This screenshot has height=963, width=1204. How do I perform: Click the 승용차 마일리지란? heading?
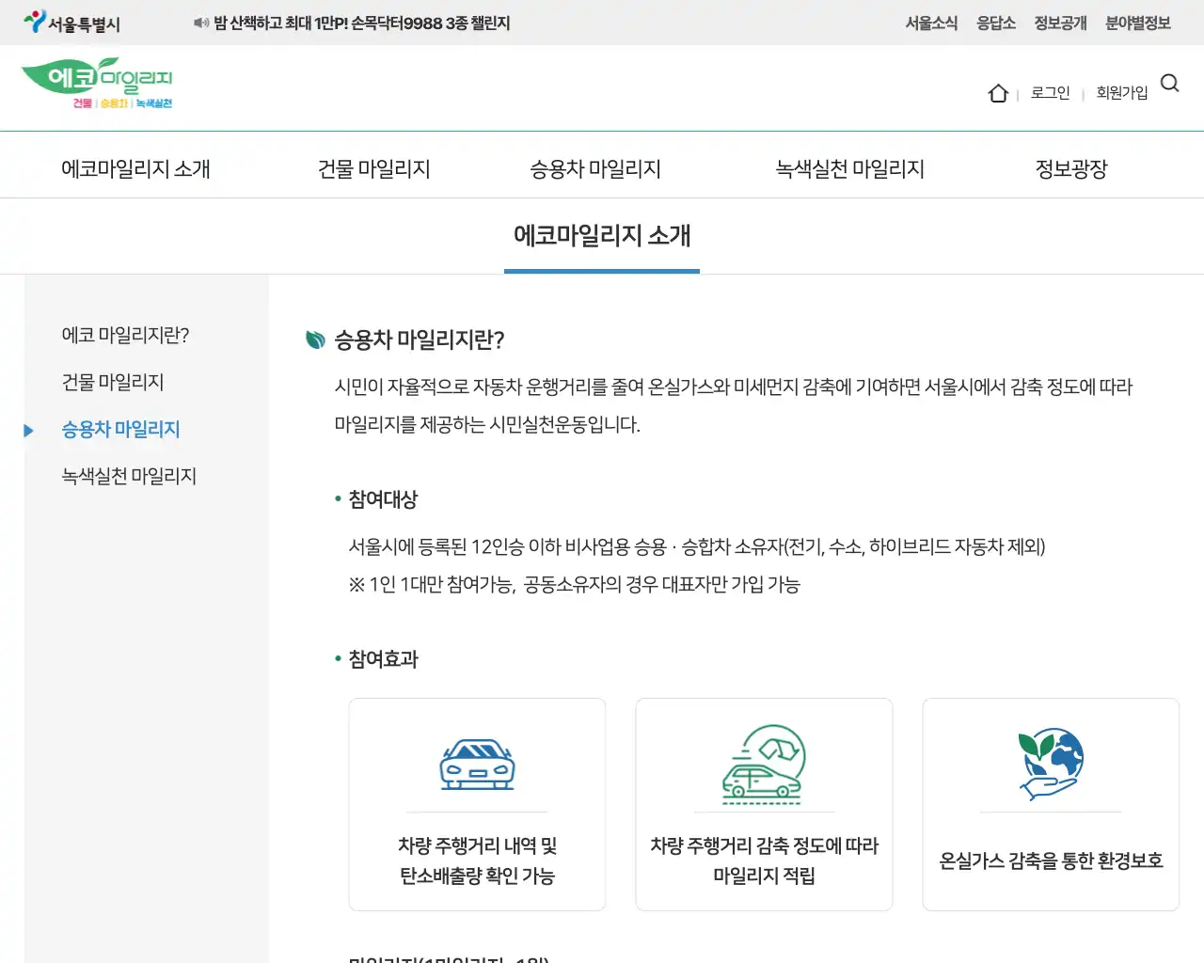point(420,339)
